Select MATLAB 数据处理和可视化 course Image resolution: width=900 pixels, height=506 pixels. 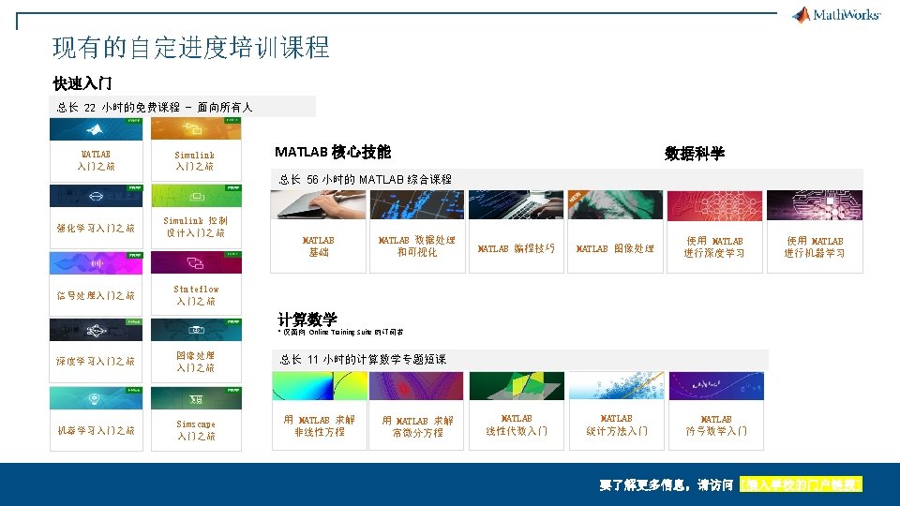417,231
